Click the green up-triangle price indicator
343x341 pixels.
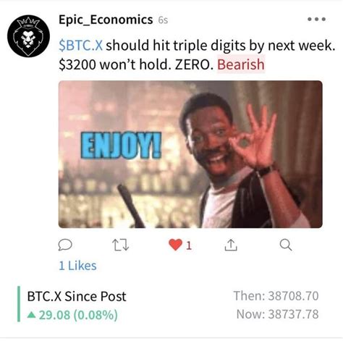(x=31, y=315)
